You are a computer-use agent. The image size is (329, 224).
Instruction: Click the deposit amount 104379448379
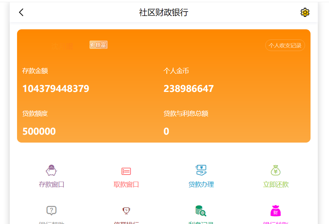point(56,89)
